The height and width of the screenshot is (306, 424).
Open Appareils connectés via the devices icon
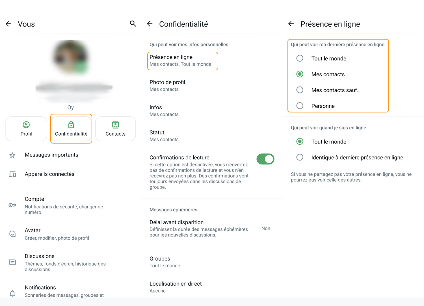pyautogui.click(x=12, y=174)
